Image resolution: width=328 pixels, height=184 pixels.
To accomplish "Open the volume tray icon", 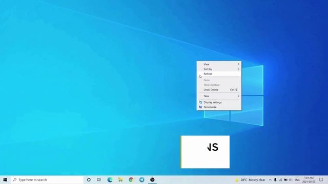I will point(291,179).
